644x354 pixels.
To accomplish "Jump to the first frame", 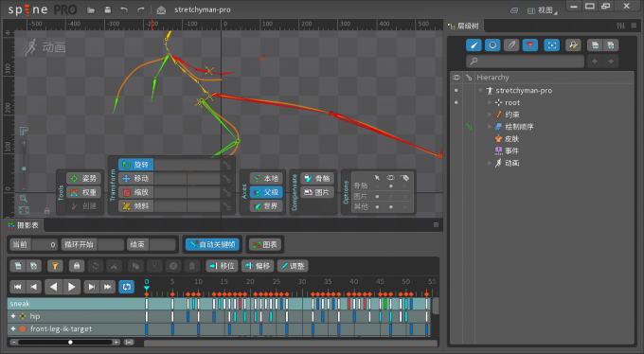I will pyautogui.click(x=17, y=287).
